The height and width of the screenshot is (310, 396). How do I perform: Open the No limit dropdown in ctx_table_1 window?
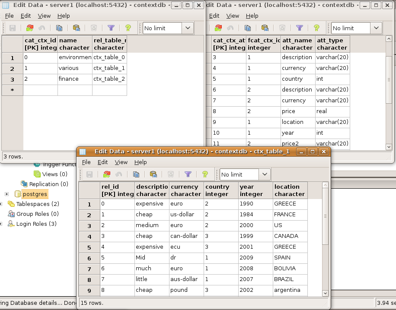pos(265,174)
